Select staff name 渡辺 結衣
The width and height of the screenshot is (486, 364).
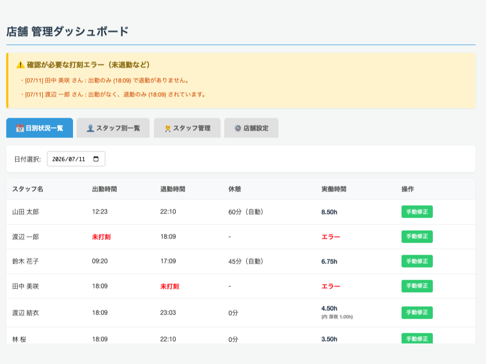coord(26,313)
